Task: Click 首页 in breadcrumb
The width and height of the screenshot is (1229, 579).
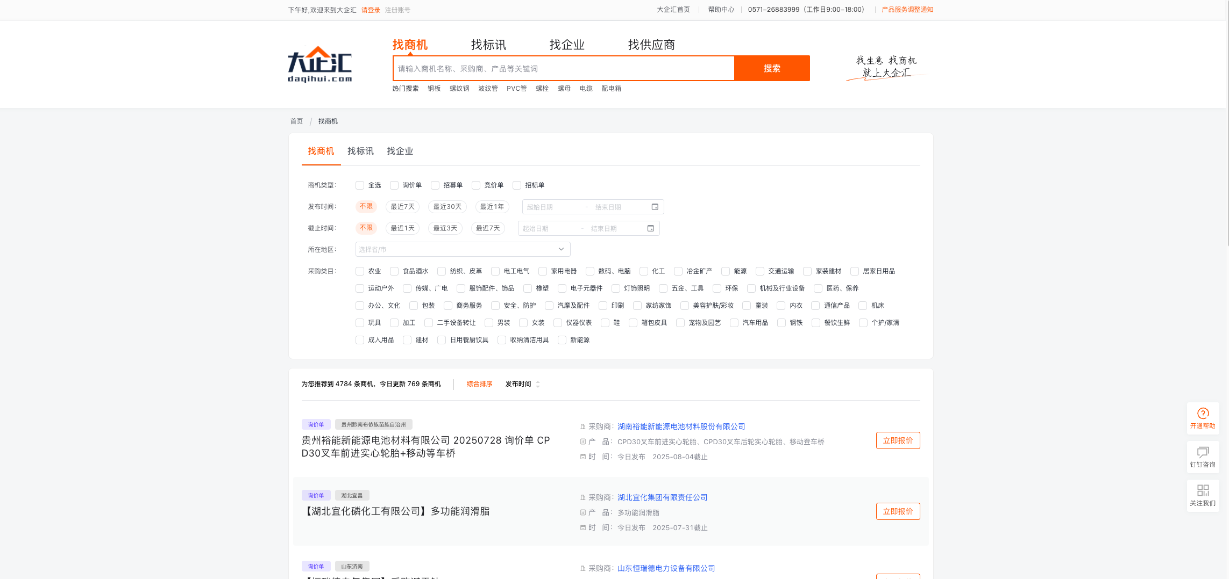Action: pos(296,121)
